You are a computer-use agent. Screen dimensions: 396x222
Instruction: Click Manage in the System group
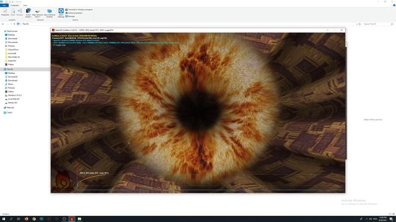[70, 17]
